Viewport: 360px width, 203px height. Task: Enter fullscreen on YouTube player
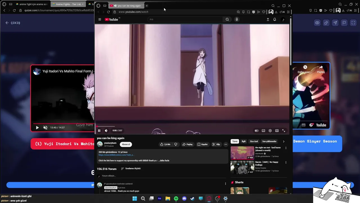coord(283,131)
